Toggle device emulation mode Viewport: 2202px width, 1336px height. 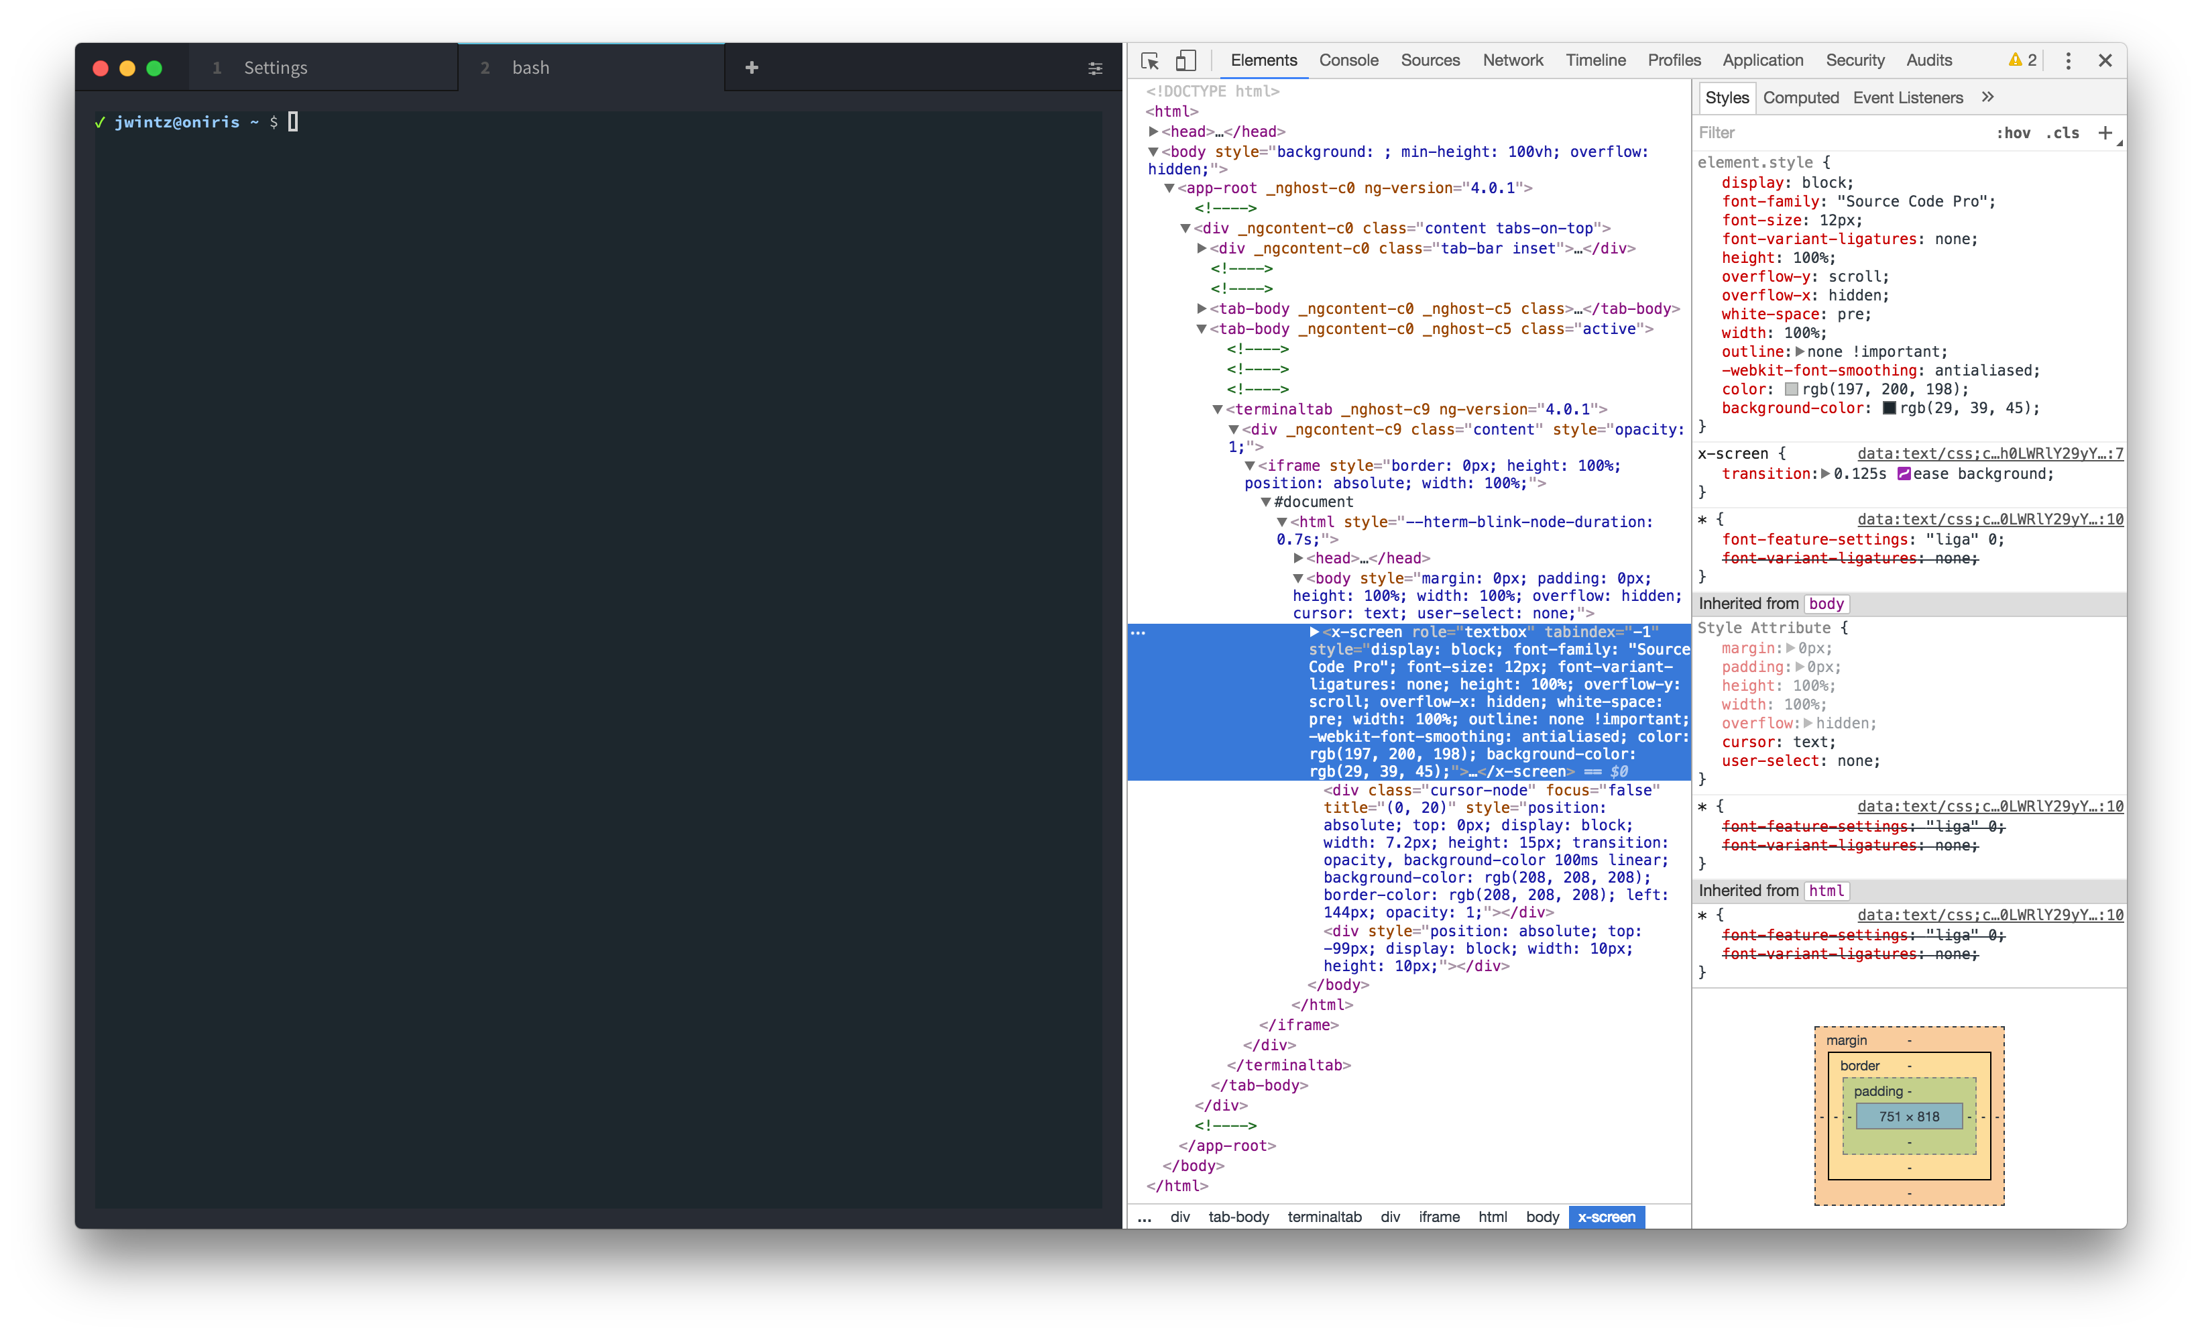pyautogui.click(x=1185, y=61)
